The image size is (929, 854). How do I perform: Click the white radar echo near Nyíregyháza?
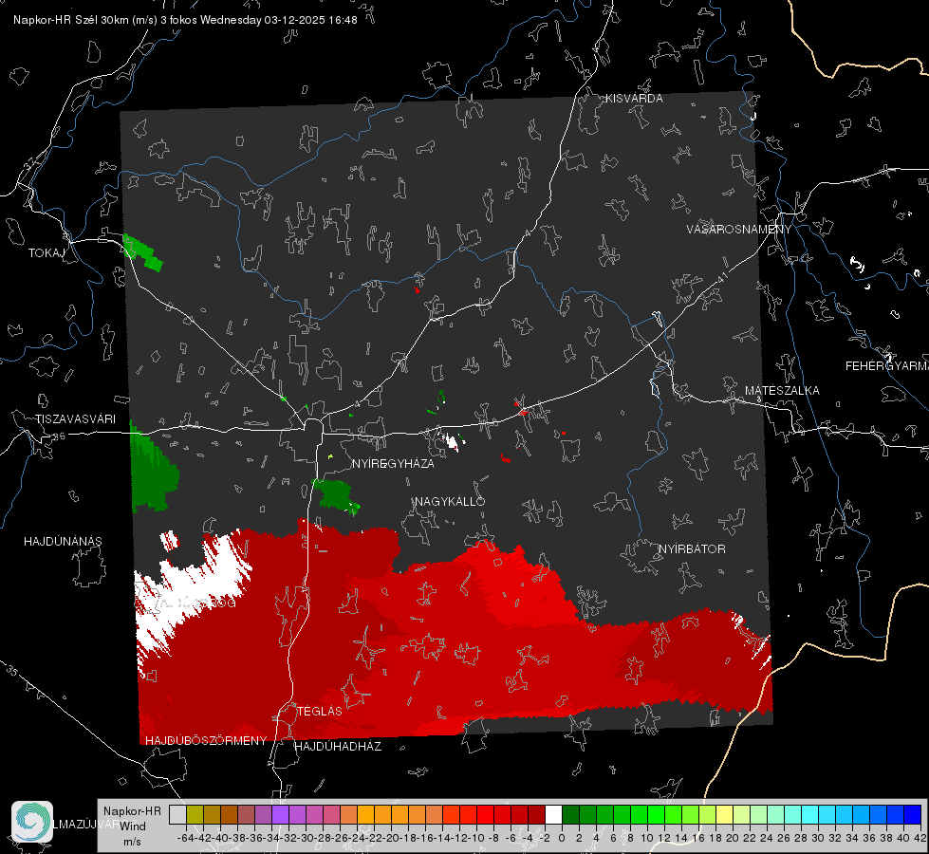click(x=452, y=441)
